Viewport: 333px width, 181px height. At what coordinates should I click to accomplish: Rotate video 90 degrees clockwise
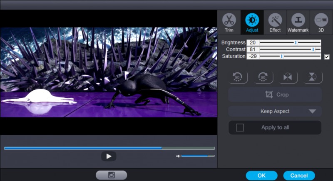pyautogui.click(x=263, y=77)
